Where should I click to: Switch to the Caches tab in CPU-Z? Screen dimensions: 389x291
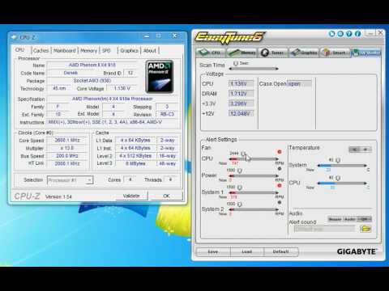click(41, 50)
